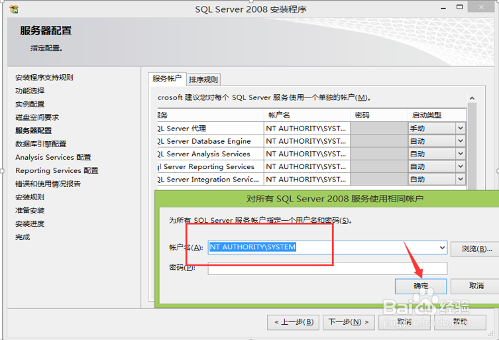499x340 pixels.
Task: Click account name cell for Reporting Services row
Action: click(x=307, y=166)
